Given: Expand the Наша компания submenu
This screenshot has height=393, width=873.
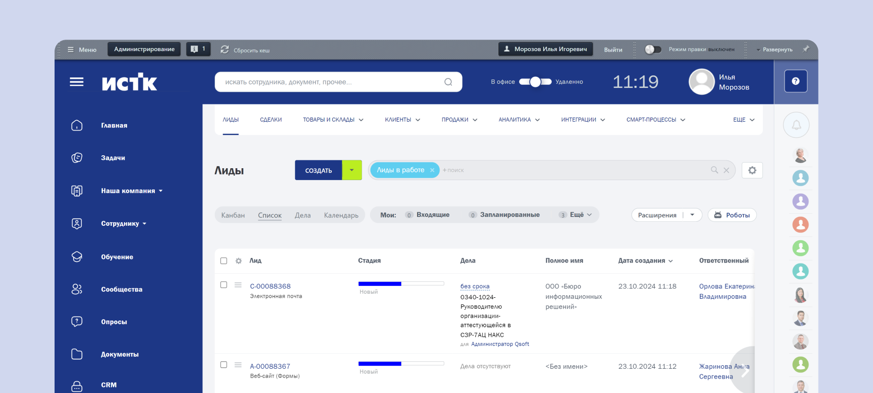Looking at the screenshot, I should click(x=161, y=191).
